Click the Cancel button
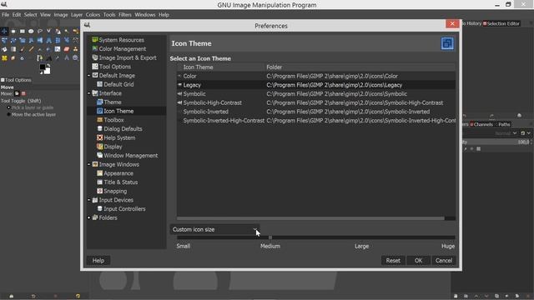 pyautogui.click(x=444, y=261)
